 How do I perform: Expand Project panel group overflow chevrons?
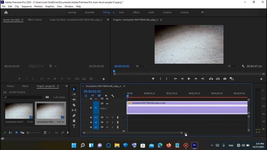[67, 86]
